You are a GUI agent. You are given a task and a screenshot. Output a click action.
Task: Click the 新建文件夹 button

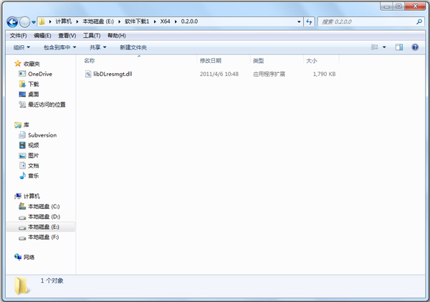[x=134, y=47]
